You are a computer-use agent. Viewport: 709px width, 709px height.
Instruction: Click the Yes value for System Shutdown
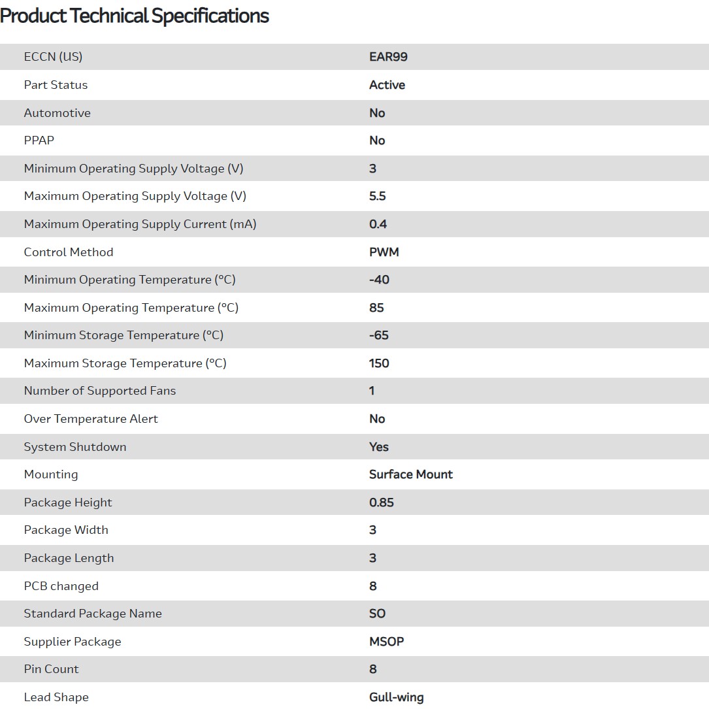pyautogui.click(x=378, y=447)
